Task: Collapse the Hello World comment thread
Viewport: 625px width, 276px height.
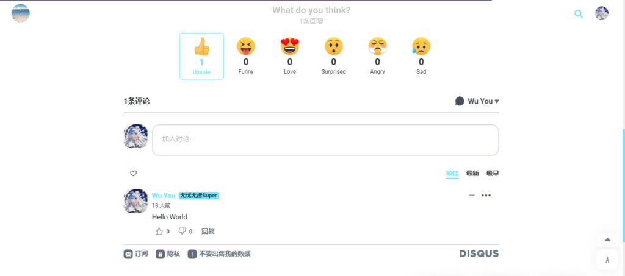Action: [x=471, y=196]
